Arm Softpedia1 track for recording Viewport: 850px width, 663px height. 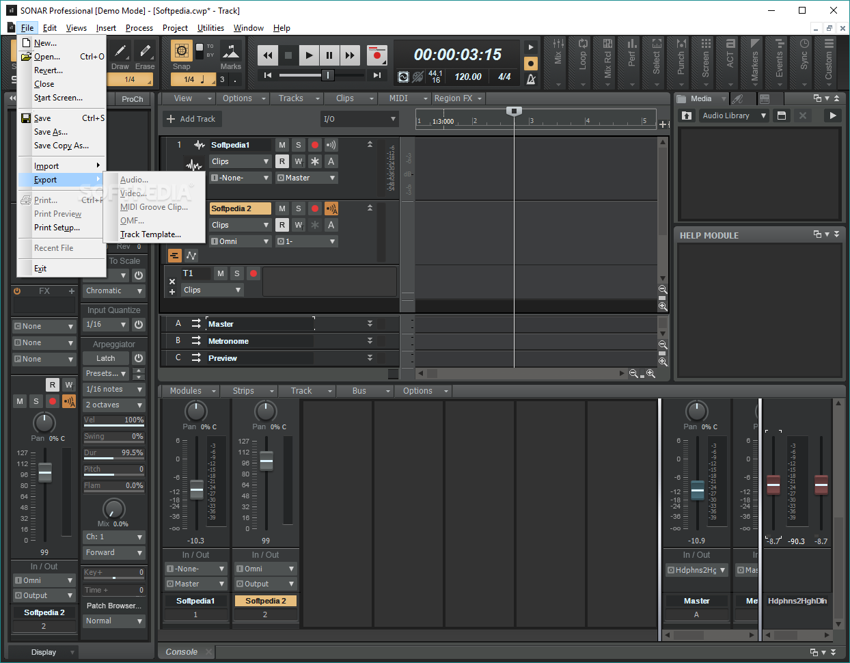coord(315,145)
